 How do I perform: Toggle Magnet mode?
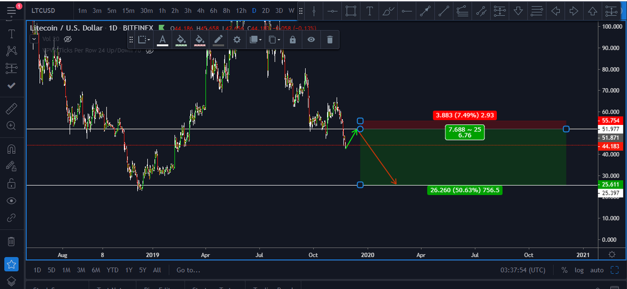coord(11,149)
